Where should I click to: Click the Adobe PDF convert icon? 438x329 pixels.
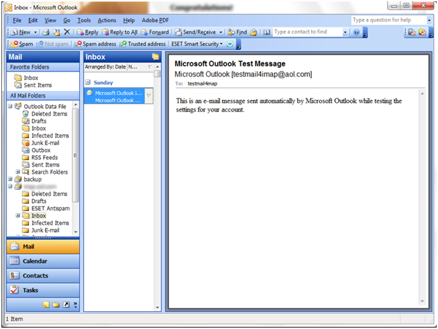click(x=412, y=32)
